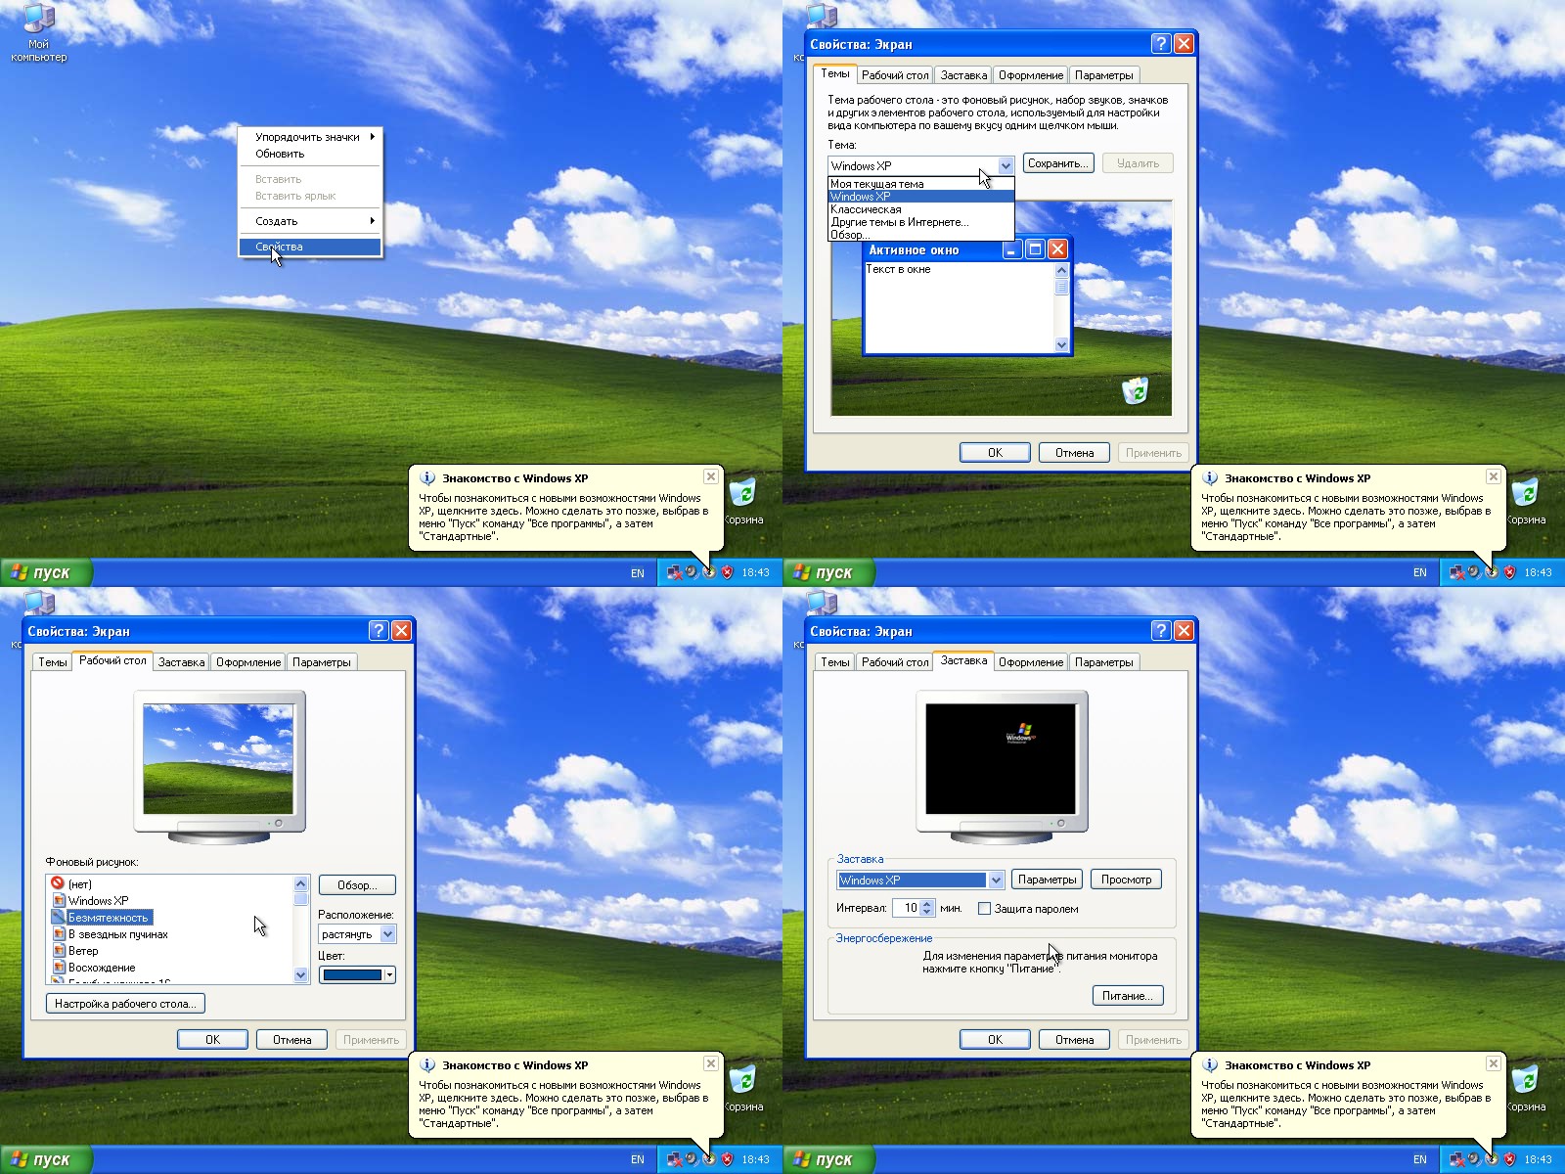Click the wallpaper list scrollbar down arrow
The height and width of the screenshot is (1174, 1565).
pyautogui.click(x=300, y=974)
